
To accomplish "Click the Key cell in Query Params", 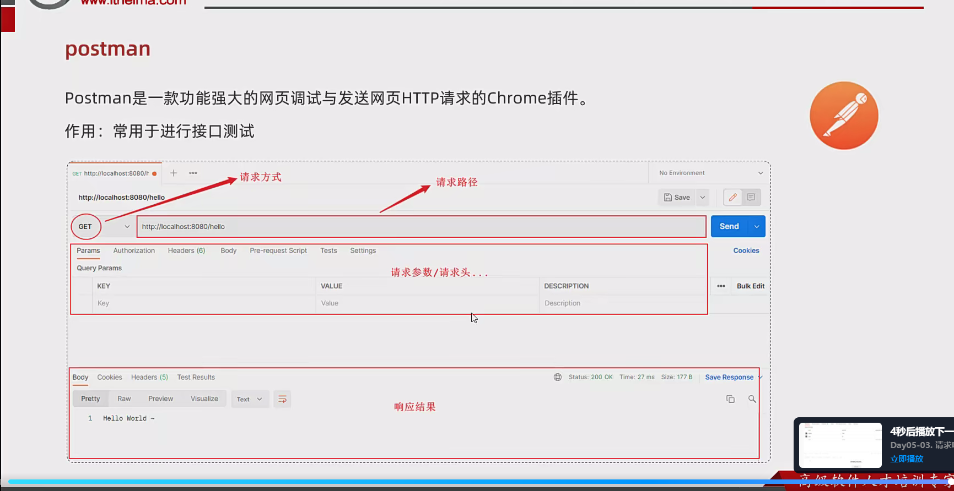I will (x=204, y=303).
